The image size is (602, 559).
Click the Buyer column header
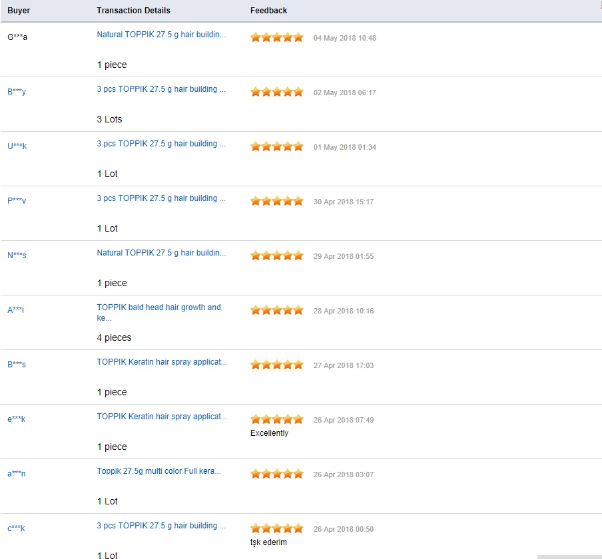pos(19,11)
